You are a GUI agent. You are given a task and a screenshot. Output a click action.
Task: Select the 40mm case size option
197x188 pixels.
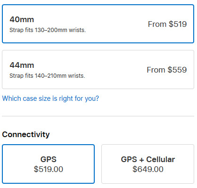tap(98, 24)
